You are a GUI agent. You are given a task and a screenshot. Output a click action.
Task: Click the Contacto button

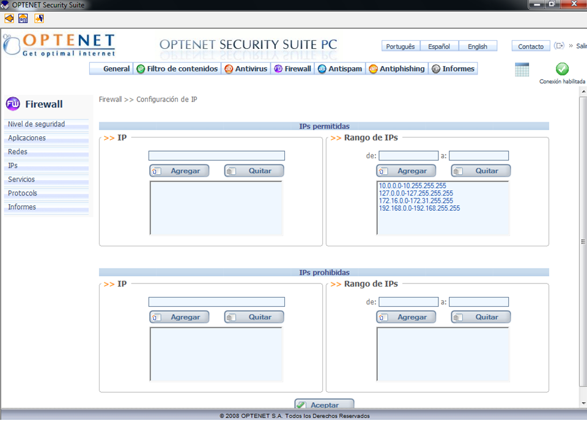pyautogui.click(x=530, y=46)
